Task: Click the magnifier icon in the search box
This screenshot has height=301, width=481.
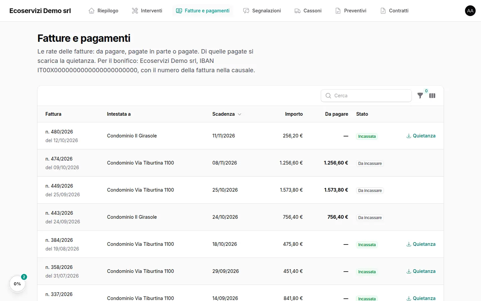Action: [x=328, y=96]
